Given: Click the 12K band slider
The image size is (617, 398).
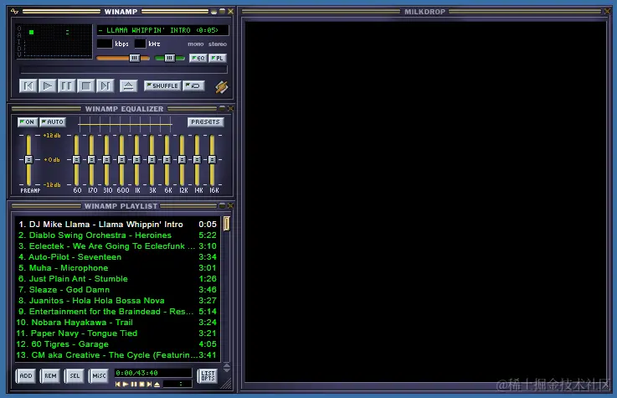Looking at the screenshot, I should pyautogui.click(x=182, y=159).
